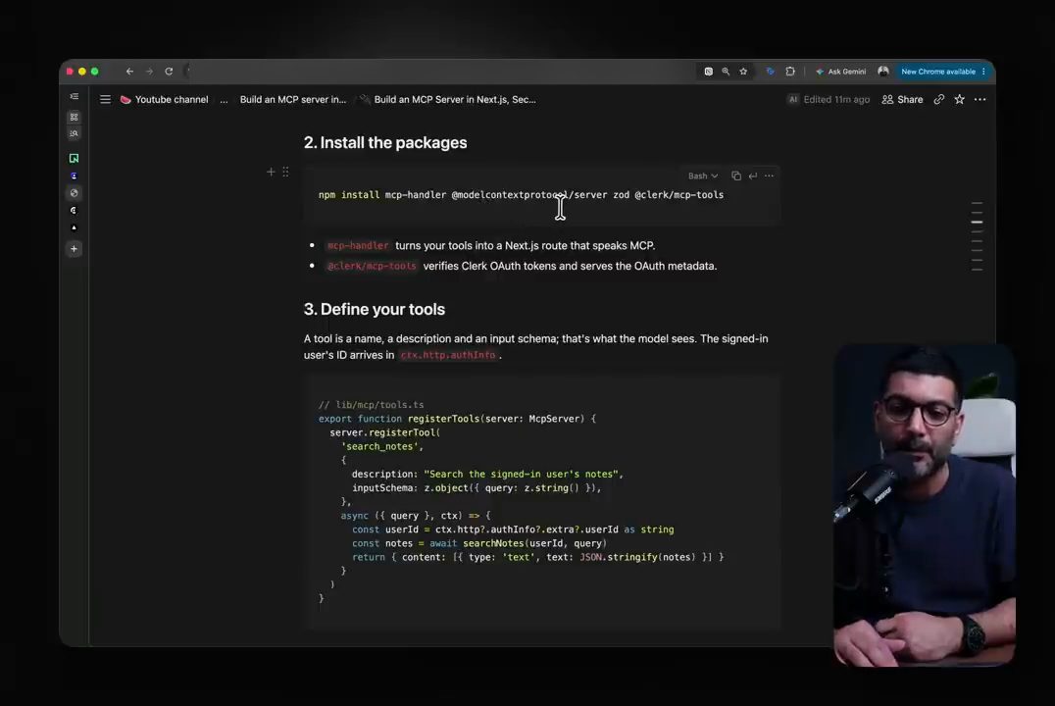Screen dimensions: 1055x706
Task: Click the 'ctx.http.authInfo' inline code
Action: click(x=447, y=355)
